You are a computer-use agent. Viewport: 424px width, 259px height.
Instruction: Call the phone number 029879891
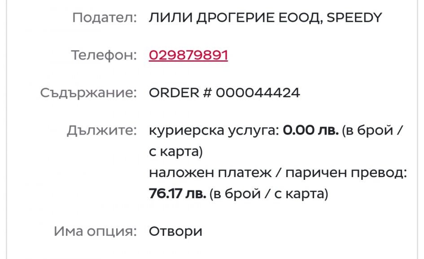(x=188, y=55)
